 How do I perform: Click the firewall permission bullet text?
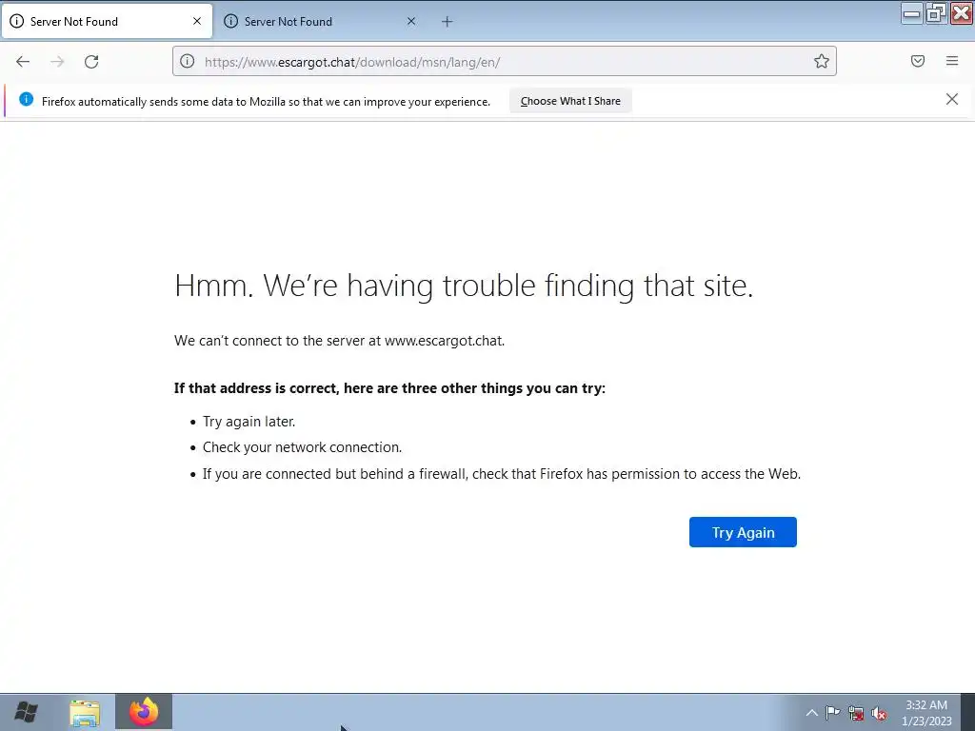[502, 474]
